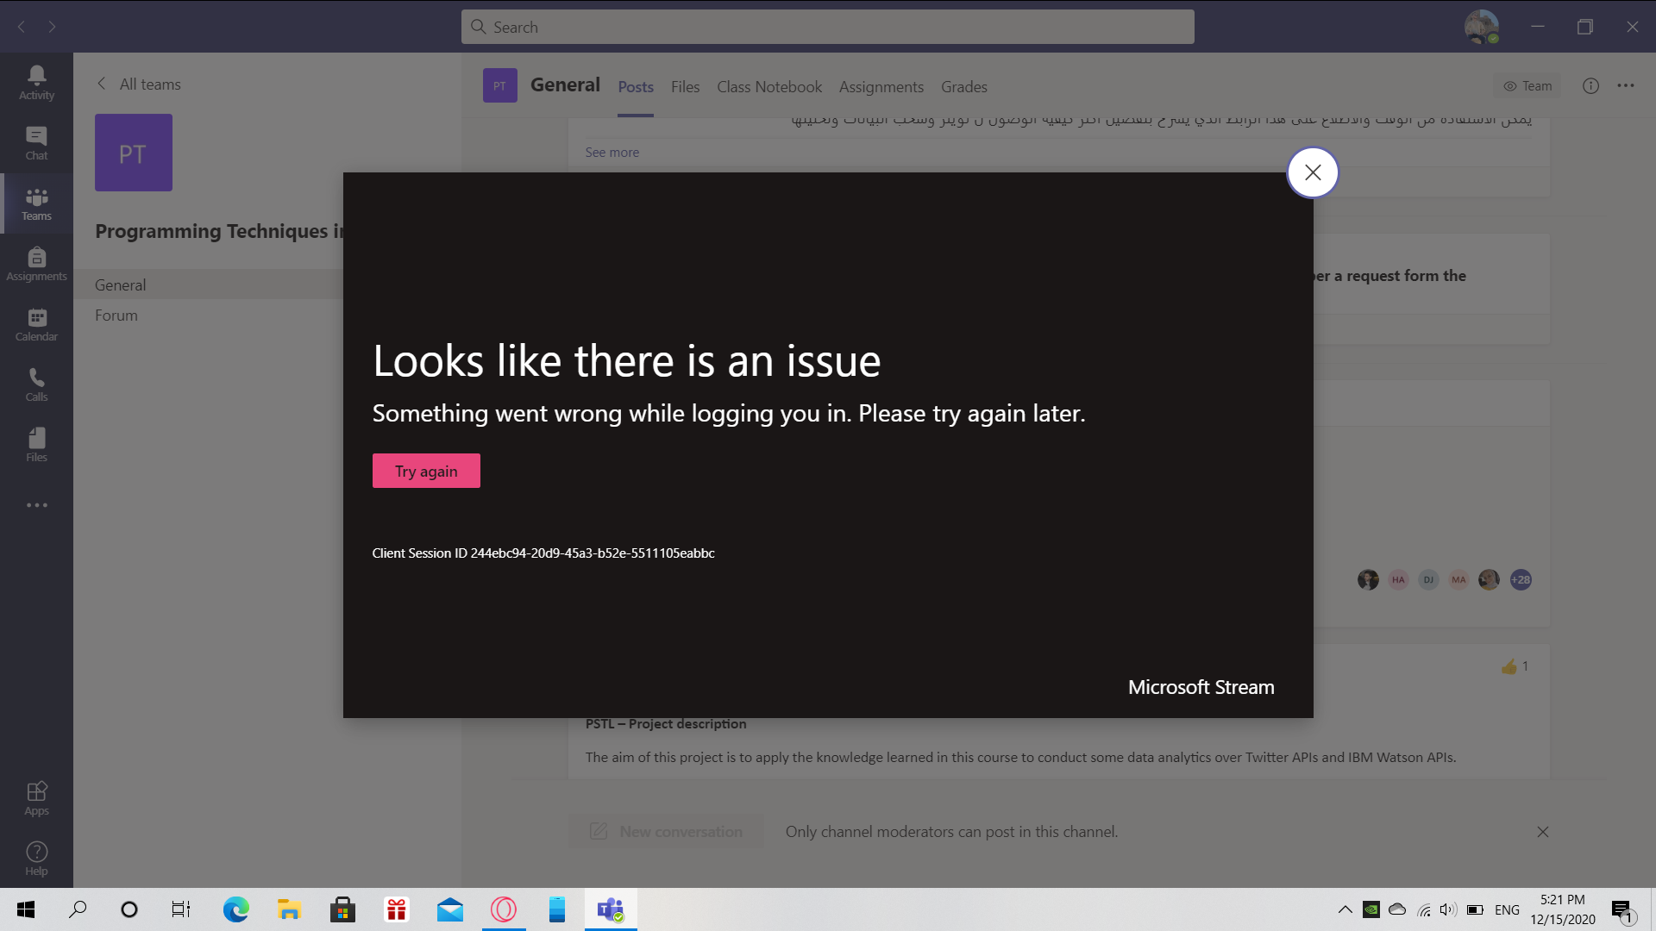Open the Calendar from the sidebar

tap(36, 323)
